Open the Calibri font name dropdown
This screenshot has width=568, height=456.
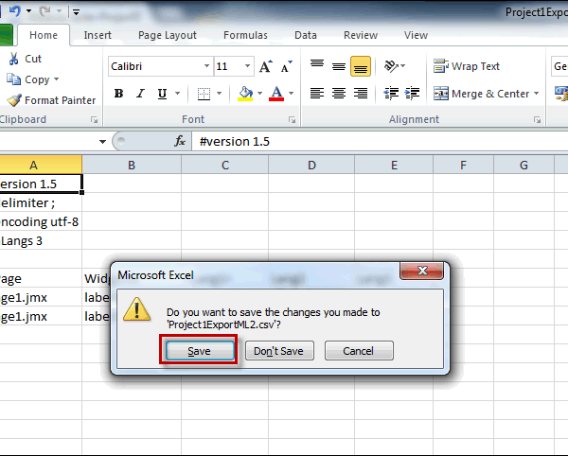click(206, 66)
